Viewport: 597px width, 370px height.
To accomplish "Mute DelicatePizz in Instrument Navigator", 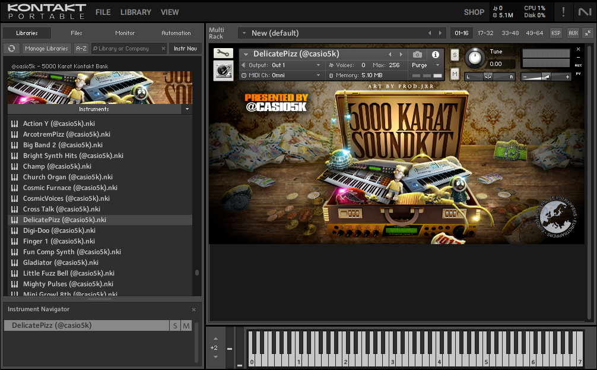I will (x=186, y=325).
